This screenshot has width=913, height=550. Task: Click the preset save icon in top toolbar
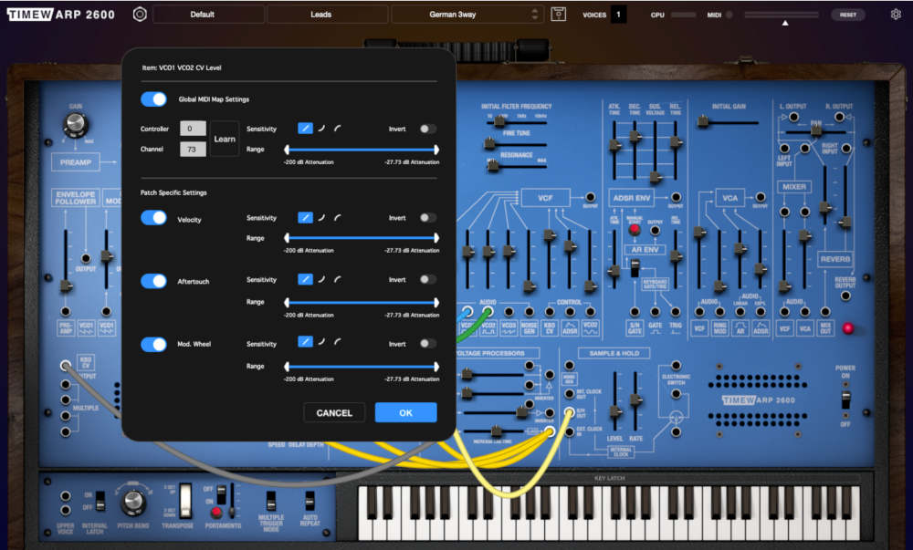tap(558, 14)
